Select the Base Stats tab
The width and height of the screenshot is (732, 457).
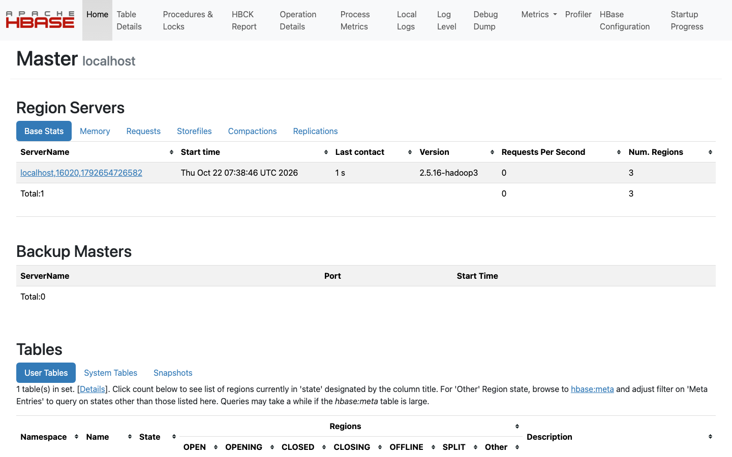point(44,131)
